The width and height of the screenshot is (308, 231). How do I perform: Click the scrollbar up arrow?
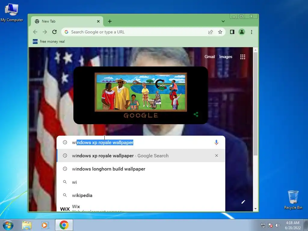coord(255,50)
